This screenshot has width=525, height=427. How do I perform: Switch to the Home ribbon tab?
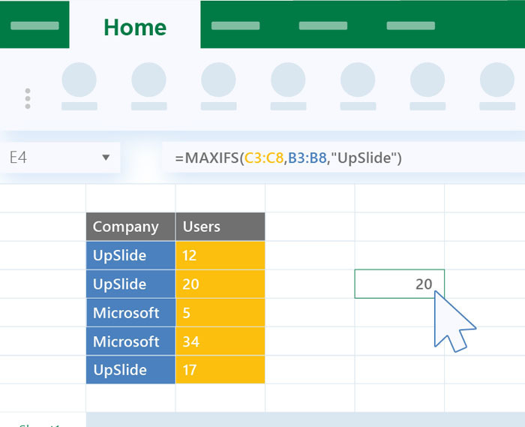134,26
